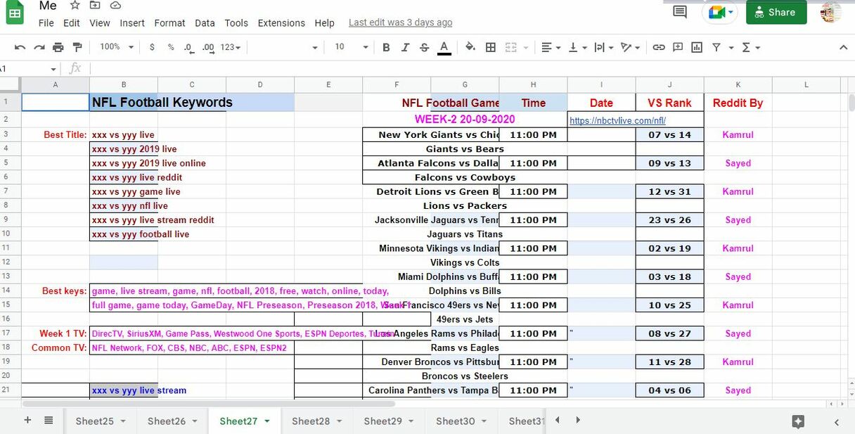Click the Move to folder icon
Viewport: 855px width, 434px height.
point(95,5)
